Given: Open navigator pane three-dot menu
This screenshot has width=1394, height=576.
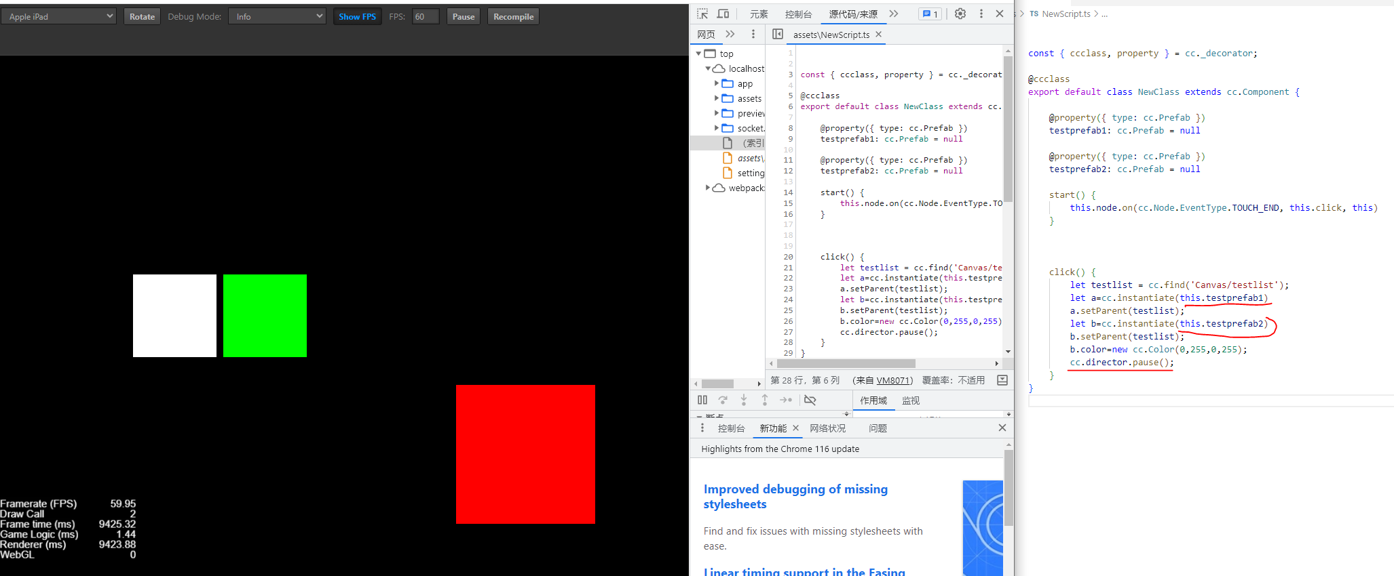Looking at the screenshot, I should (x=753, y=34).
